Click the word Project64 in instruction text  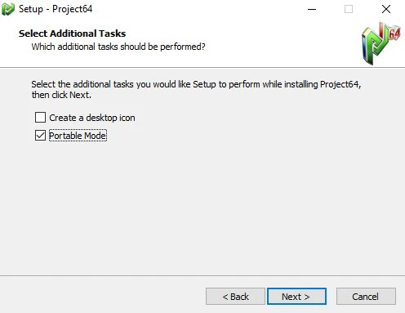click(340, 84)
